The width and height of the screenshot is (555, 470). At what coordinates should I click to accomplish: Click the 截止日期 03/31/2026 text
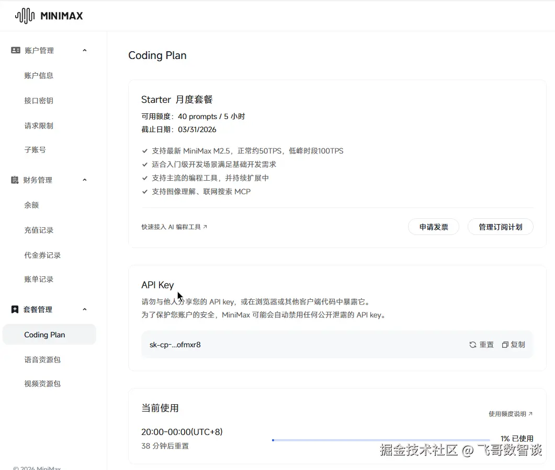[179, 130]
